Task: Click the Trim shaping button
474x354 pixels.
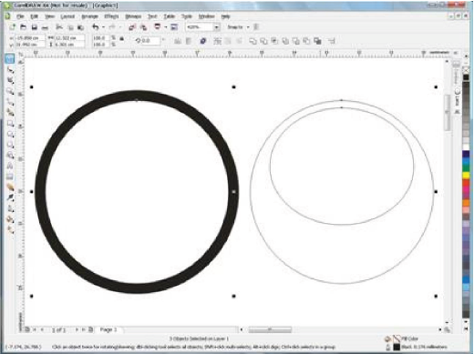Action: coord(263,41)
